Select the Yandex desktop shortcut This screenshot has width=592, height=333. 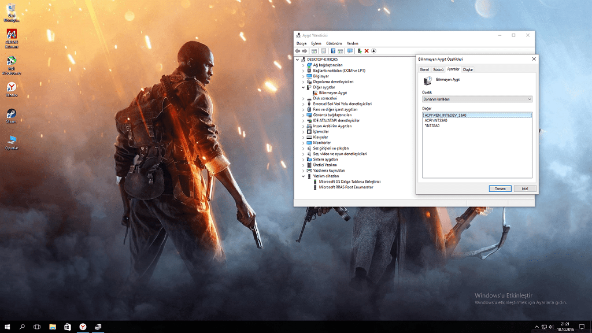coord(12,90)
